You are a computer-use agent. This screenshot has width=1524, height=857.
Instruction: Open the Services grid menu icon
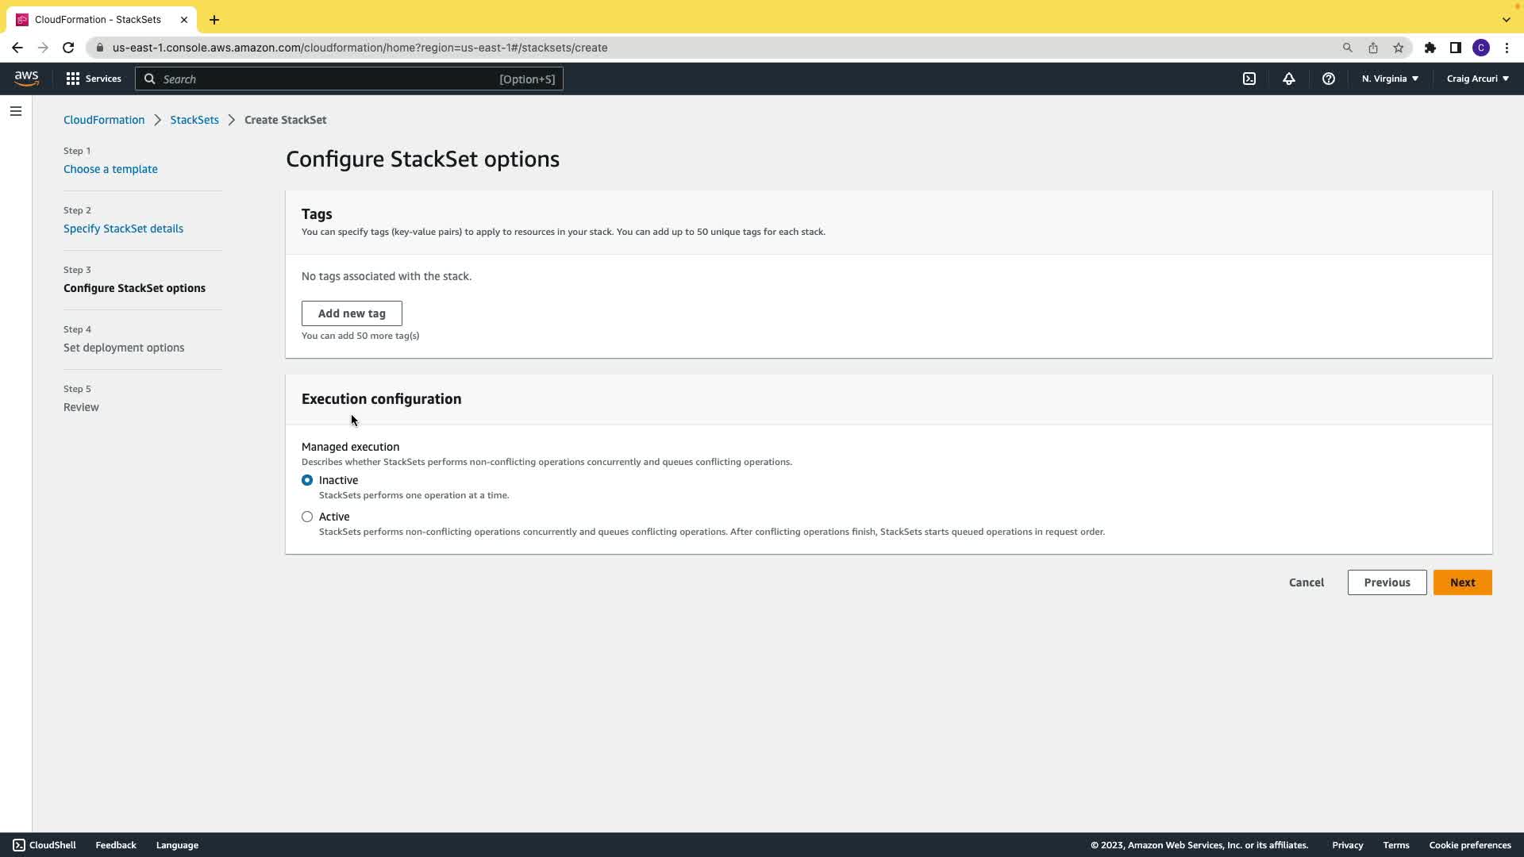coord(73,79)
